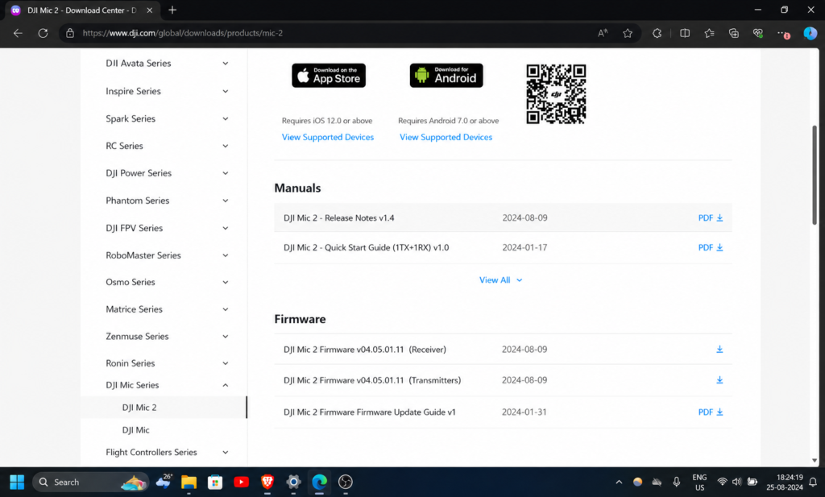
Task: Open Microsoft Store from taskbar
Action: point(215,482)
